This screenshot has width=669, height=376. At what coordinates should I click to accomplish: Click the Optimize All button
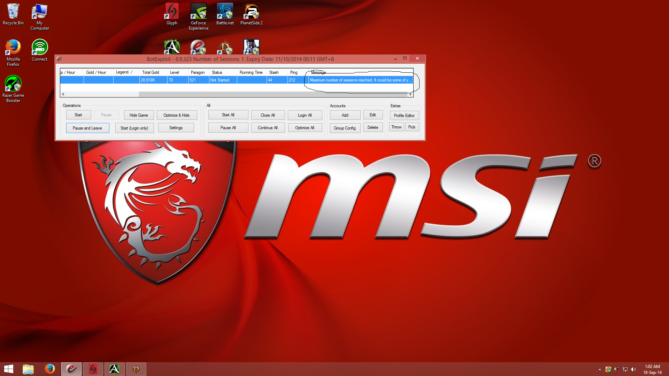(x=305, y=128)
